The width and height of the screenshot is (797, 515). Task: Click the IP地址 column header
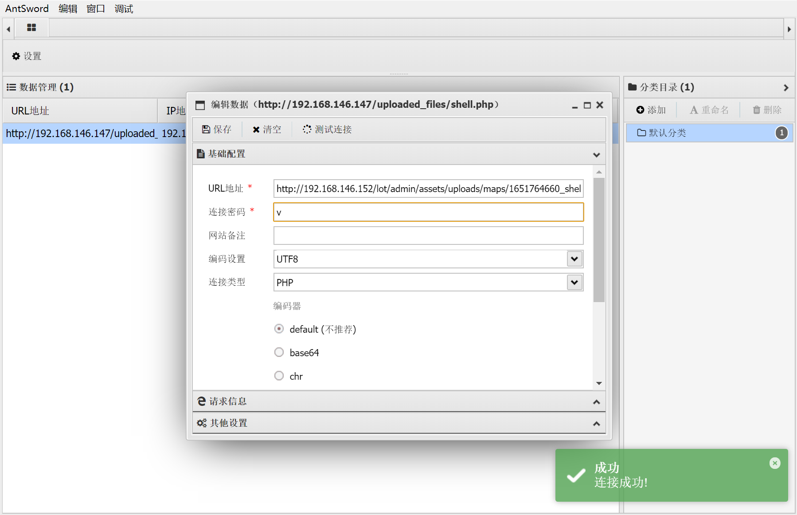point(176,110)
